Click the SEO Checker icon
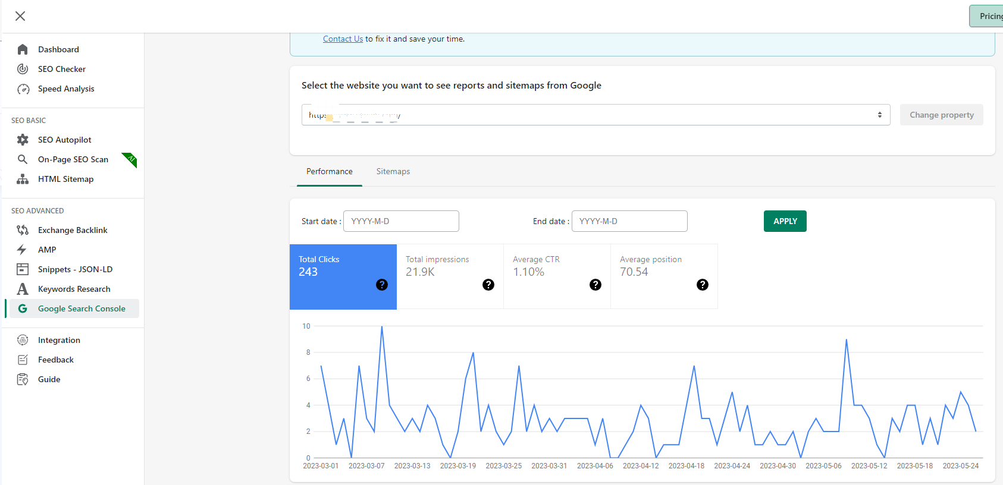Image resolution: width=1003 pixels, height=485 pixels. click(x=23, y=69)
